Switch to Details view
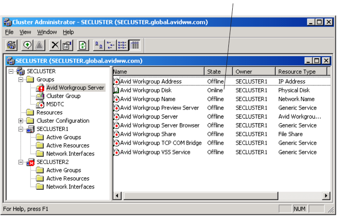Screen dimensions: 337x216 [134, 46]
